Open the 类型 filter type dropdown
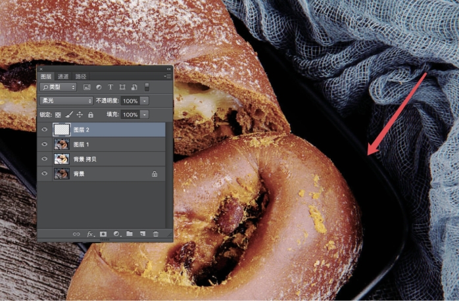 (58, 87)
